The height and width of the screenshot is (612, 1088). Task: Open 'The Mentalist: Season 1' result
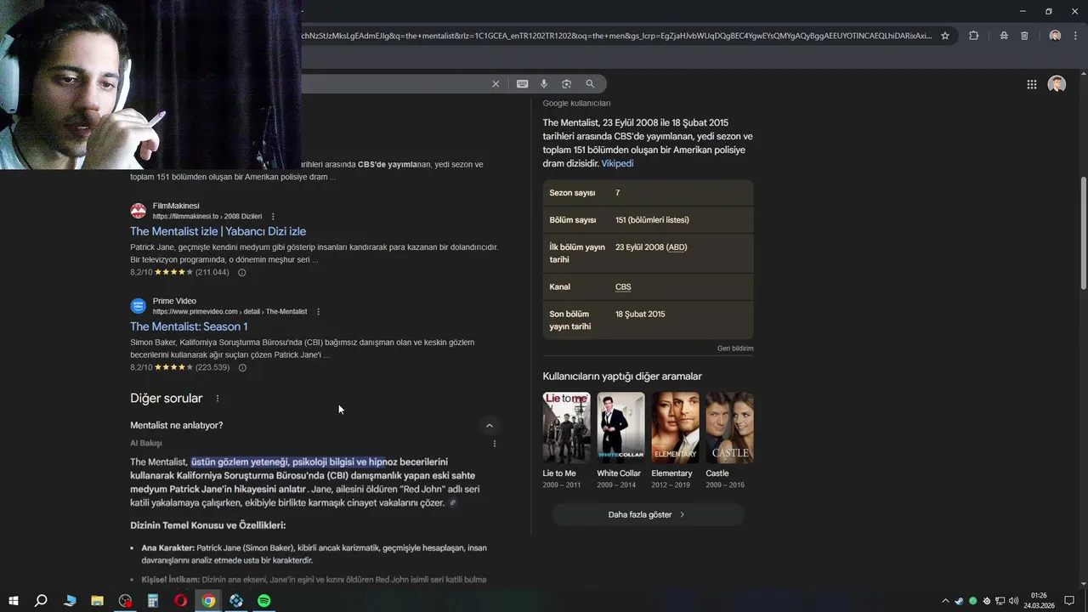189,326
